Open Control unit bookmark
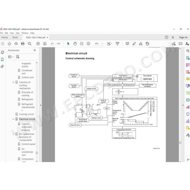190x190 pixels. pyautogui.click(x=27, y=77)
